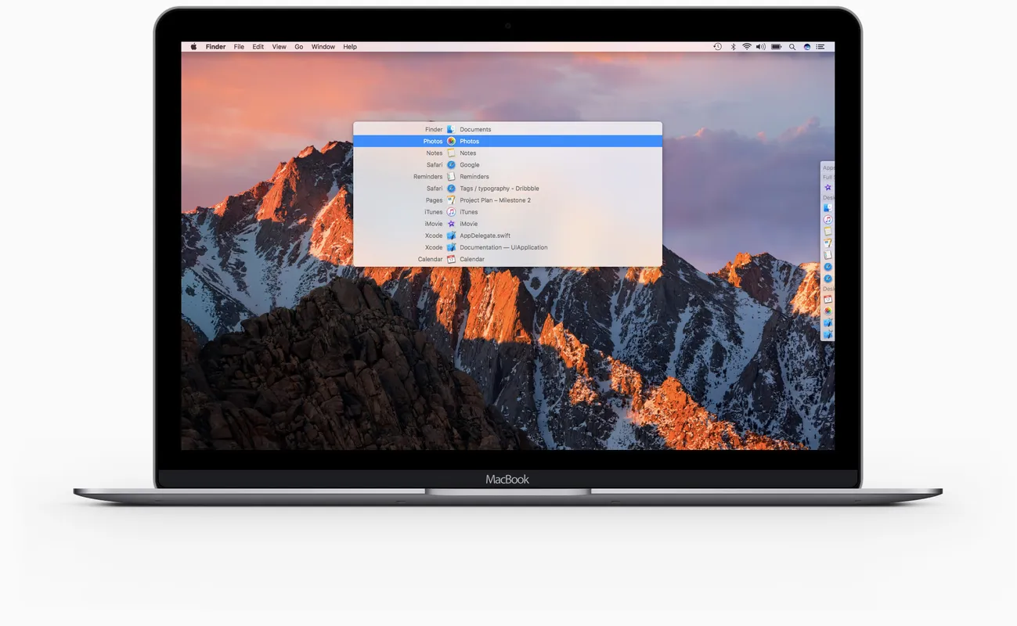
Task: Click the Notes app icon in list
Action: (451, 153)
